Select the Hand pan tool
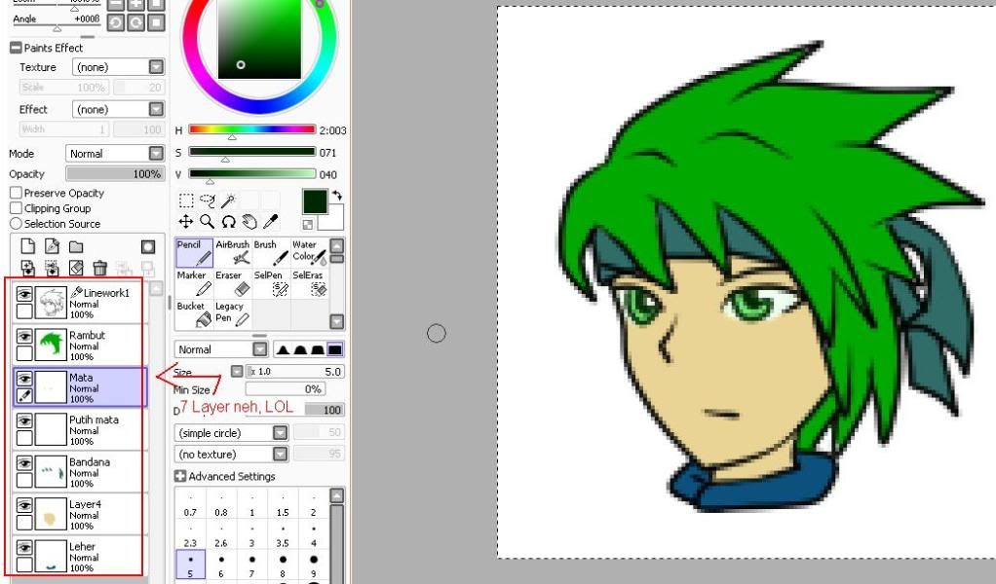The width and height of the screenshot is (996, 584). [249, 222]
